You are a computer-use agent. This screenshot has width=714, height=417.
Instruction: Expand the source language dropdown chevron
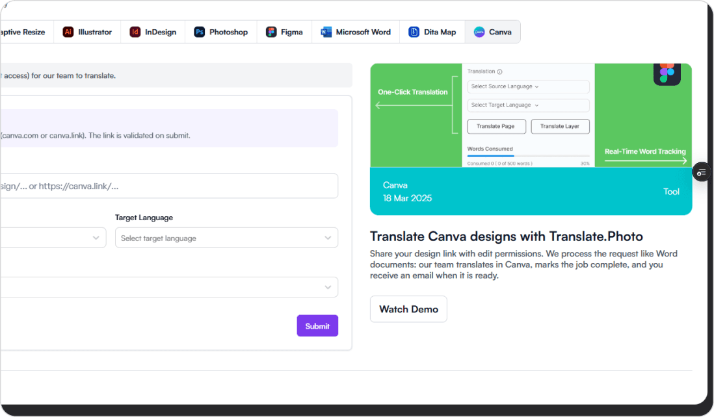click(96, 238)
